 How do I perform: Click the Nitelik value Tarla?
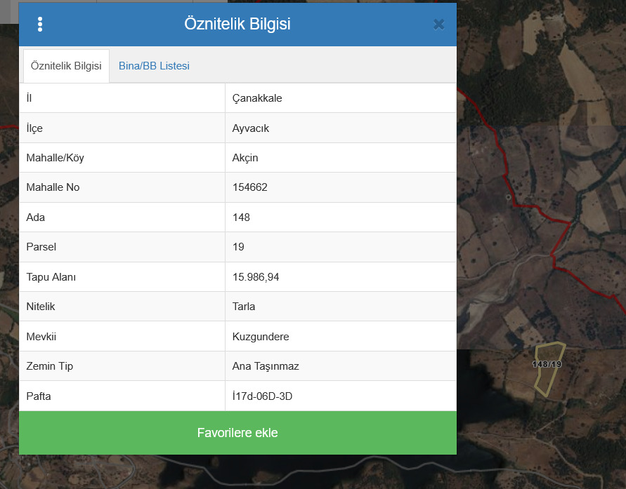point(244,307)
